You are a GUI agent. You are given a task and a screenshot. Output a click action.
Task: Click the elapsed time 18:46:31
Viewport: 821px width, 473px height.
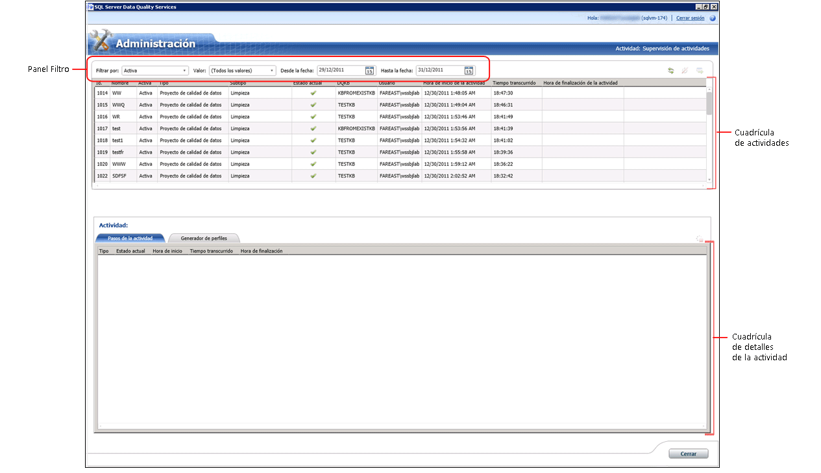pyautogui.click(x=503, y=104)
